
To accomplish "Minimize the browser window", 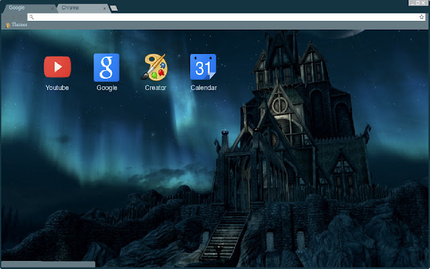I will point(413,3).
